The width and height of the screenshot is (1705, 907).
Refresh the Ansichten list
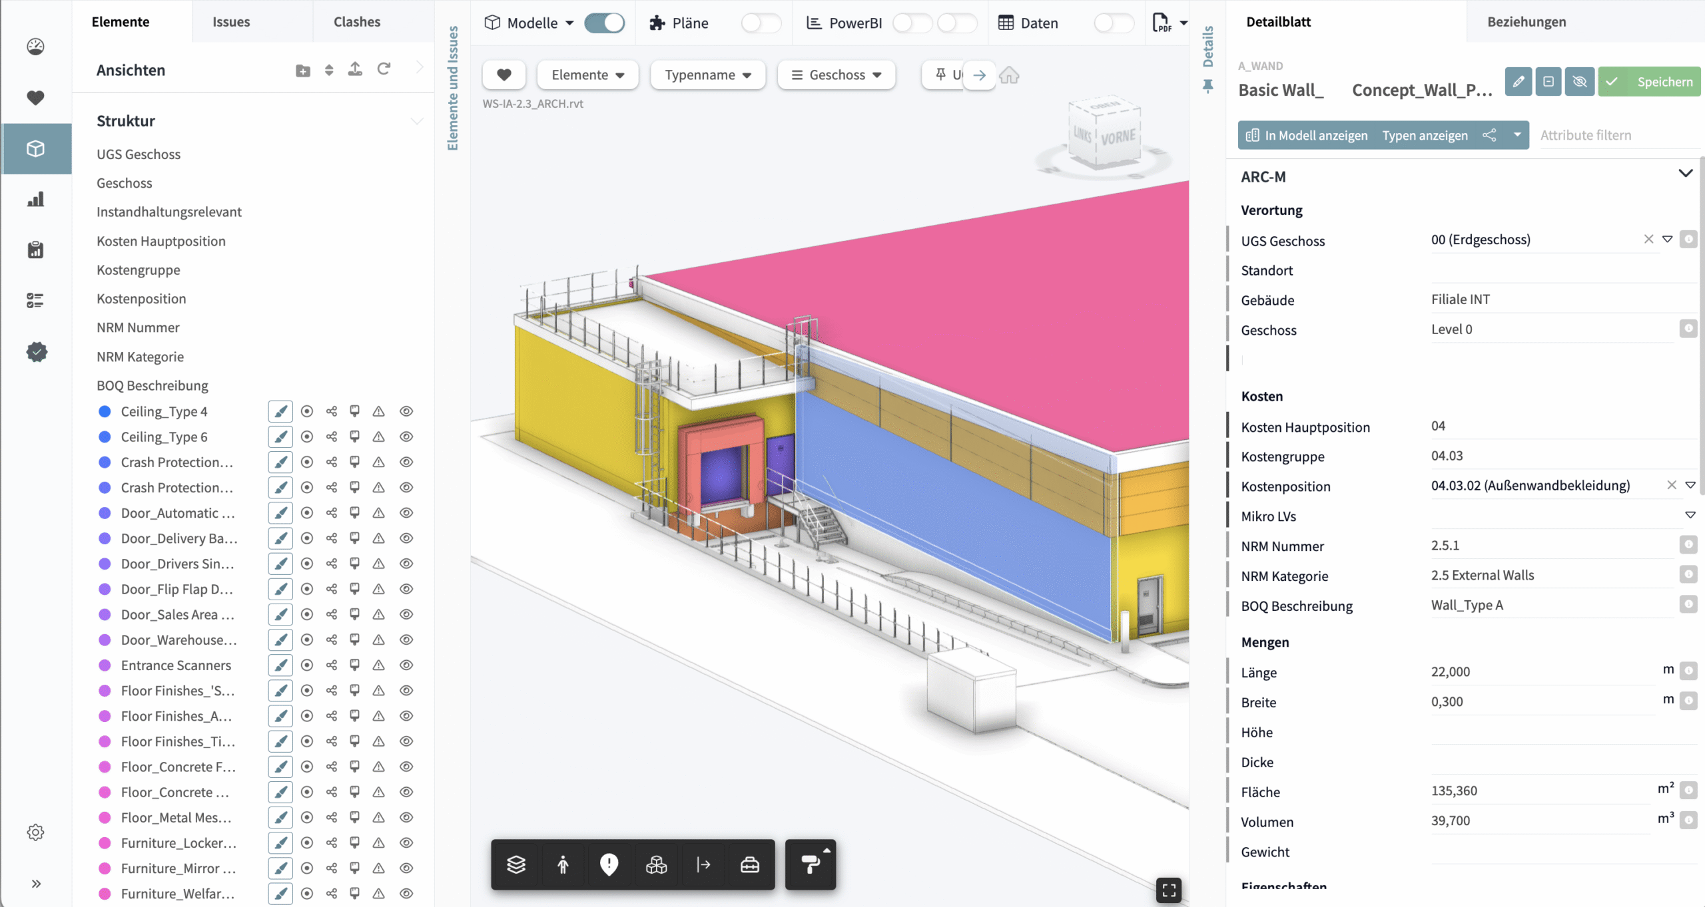[384, 69]
